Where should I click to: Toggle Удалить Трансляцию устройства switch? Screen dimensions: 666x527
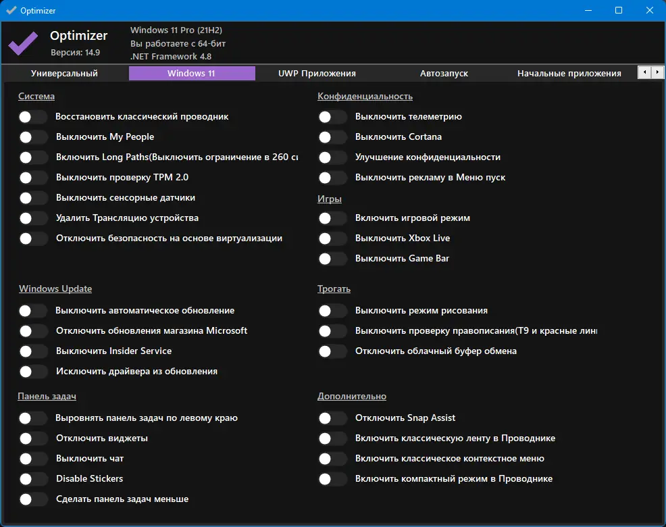click(32, 218)
